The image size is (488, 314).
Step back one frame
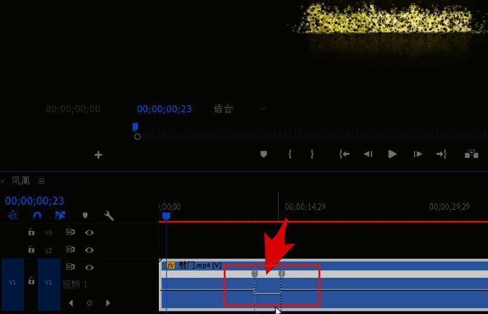pyautogui.click(x=368, y=154)
